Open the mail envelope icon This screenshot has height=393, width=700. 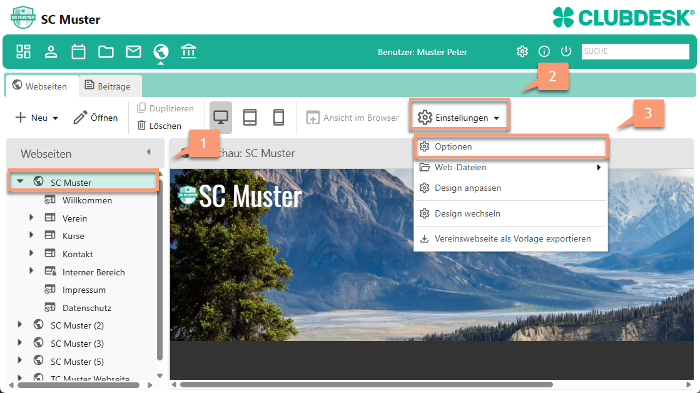(x=133, y=51)
